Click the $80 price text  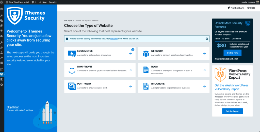click(x=221, y=46)
